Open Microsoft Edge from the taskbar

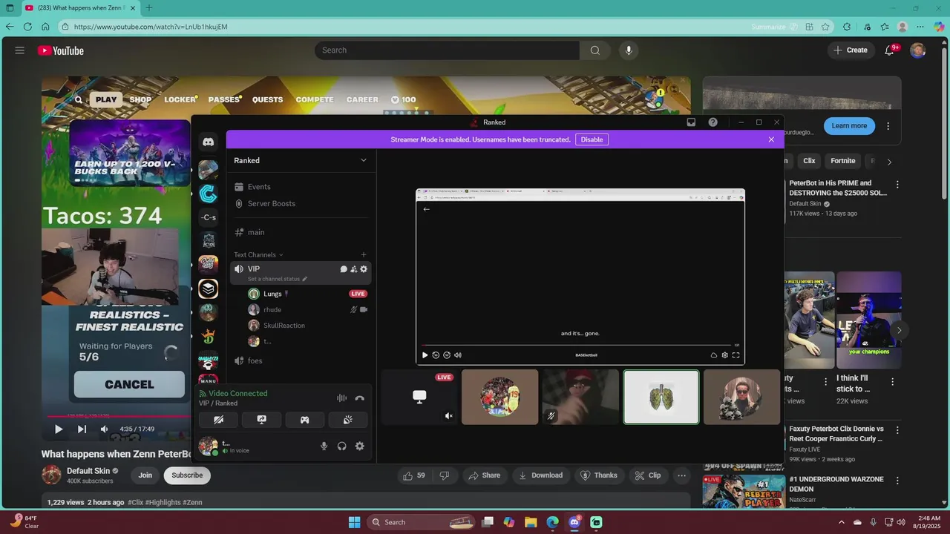click(x=552, y=522)
